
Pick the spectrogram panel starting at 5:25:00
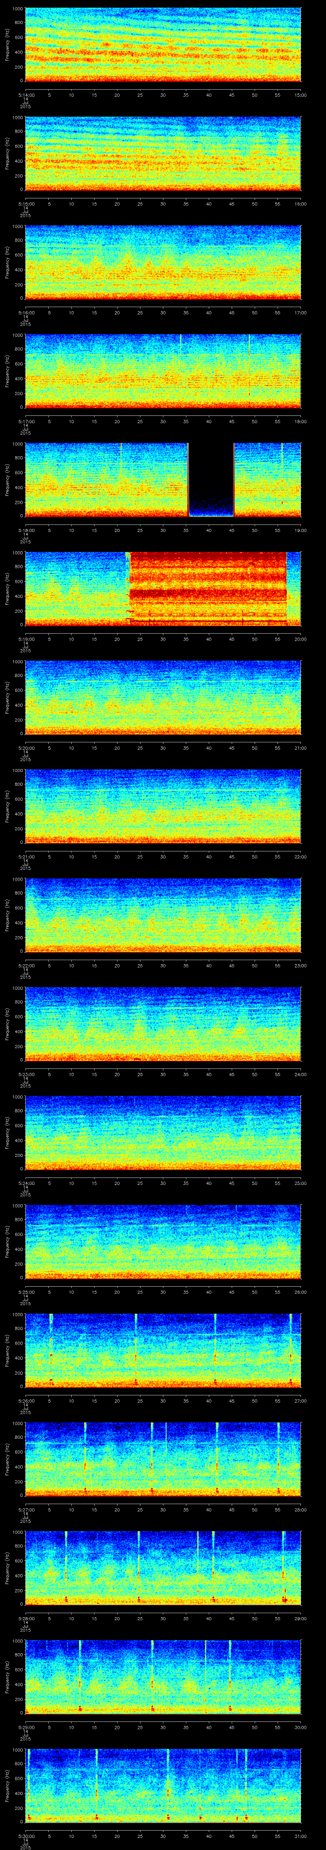pyautogui.click(x=163, y=1242)
